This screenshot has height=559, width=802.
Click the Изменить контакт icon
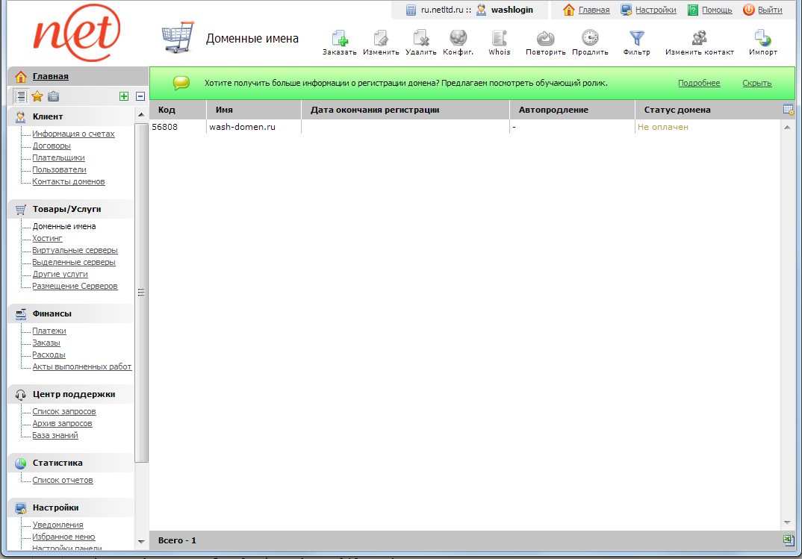[699, 39]
